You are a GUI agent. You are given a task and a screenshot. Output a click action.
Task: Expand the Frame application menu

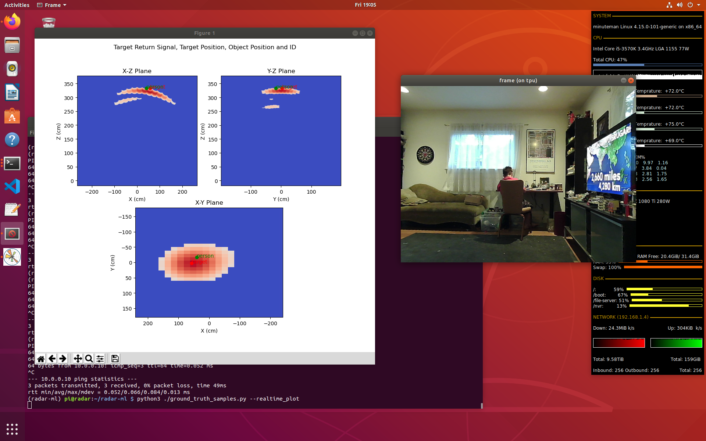pyautogui.click(x=52, y=5)
